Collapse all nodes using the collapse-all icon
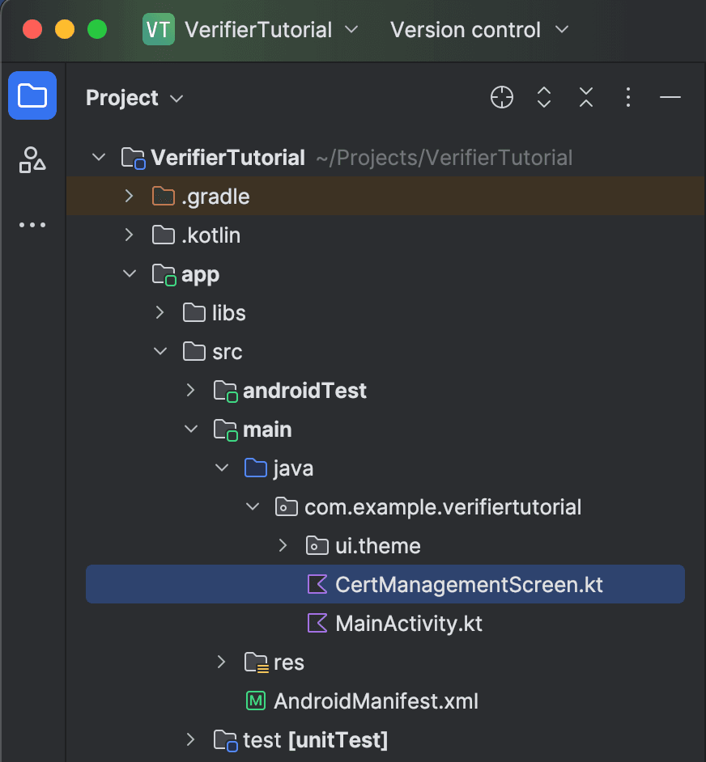The height and width of the screenshot is (762, 706). (585, 97)
